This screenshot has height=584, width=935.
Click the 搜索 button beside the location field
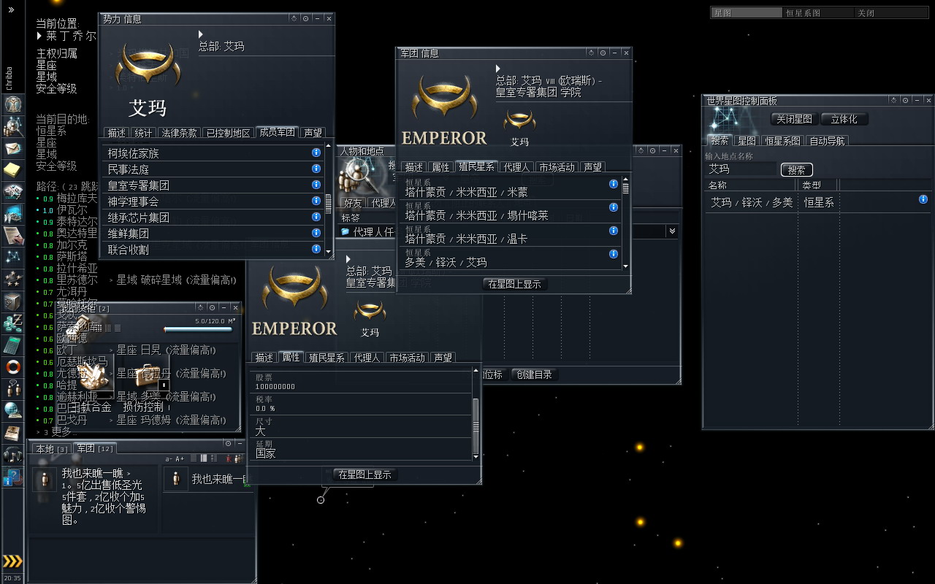[796, 169]
